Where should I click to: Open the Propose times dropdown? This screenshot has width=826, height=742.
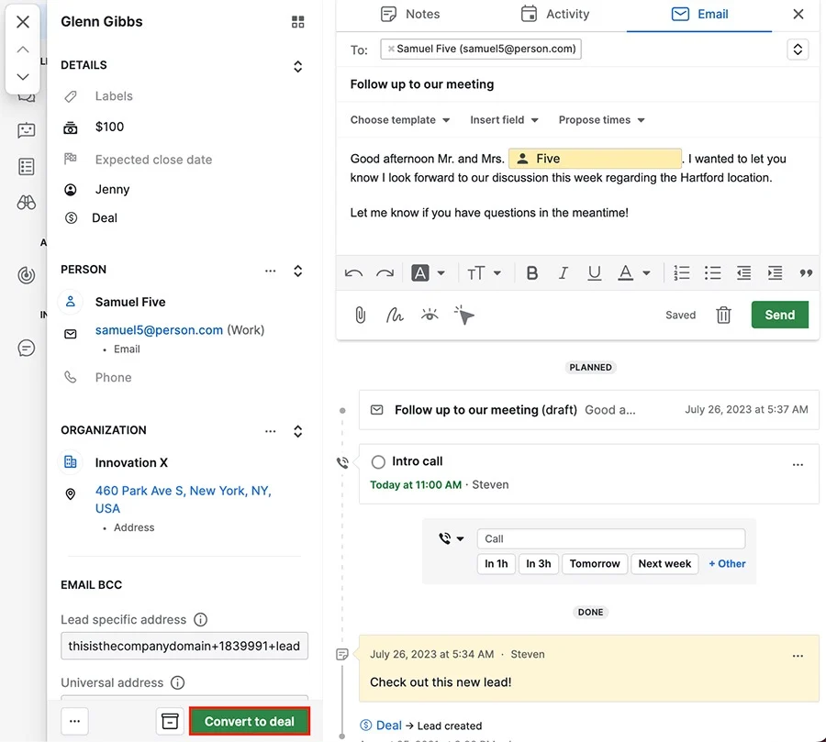[601, 120]
